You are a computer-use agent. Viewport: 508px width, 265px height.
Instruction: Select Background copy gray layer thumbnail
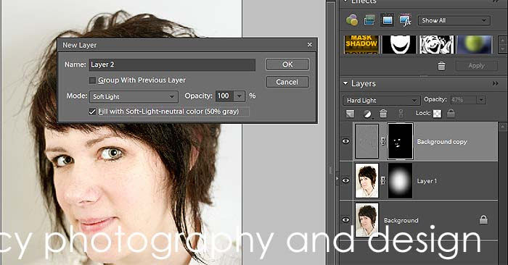point(366,141)
